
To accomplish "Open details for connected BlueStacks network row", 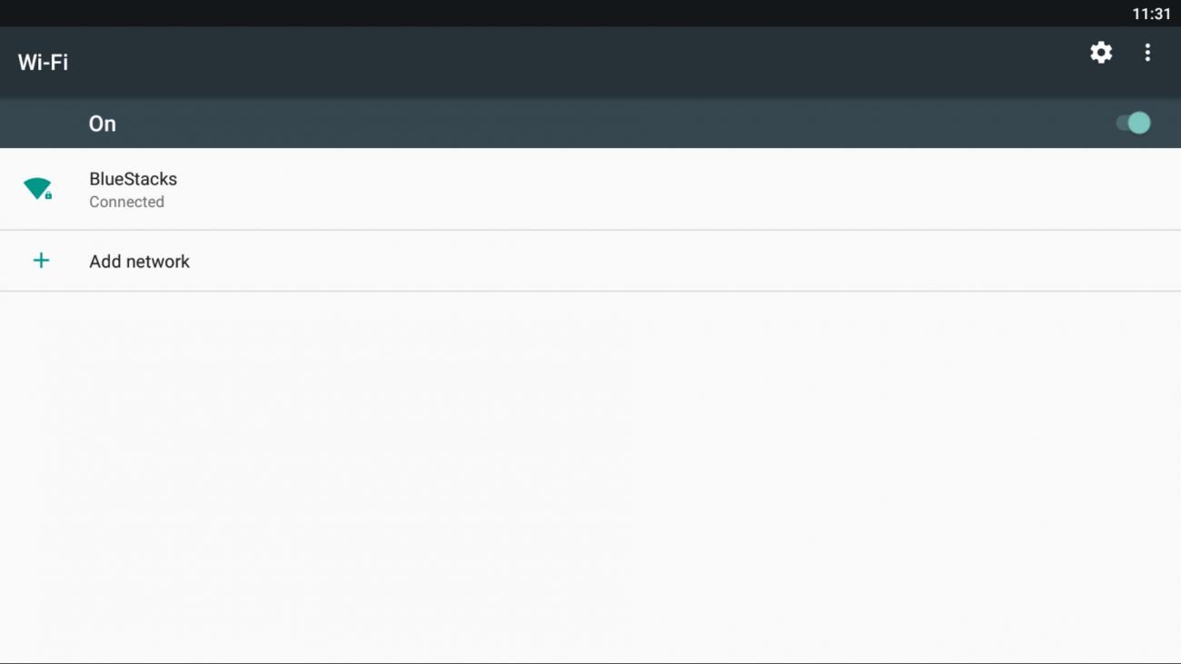I will tap(590, 189).
